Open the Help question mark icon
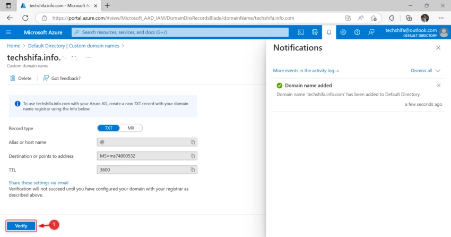Viewport: 451px width, 237px height. [x=357, y=32]
